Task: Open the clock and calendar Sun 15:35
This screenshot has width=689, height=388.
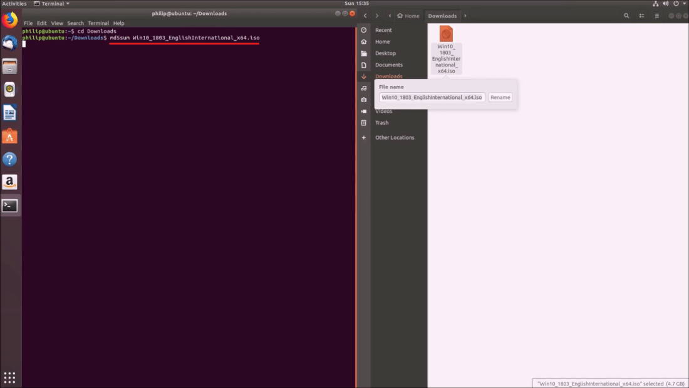Action: (x=356, y=4)
